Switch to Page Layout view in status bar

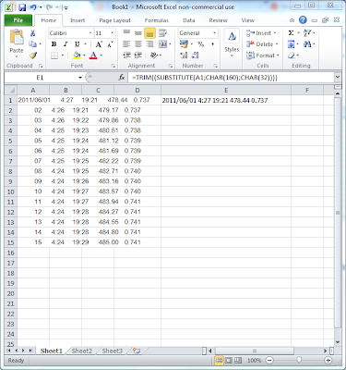[229, 360]
